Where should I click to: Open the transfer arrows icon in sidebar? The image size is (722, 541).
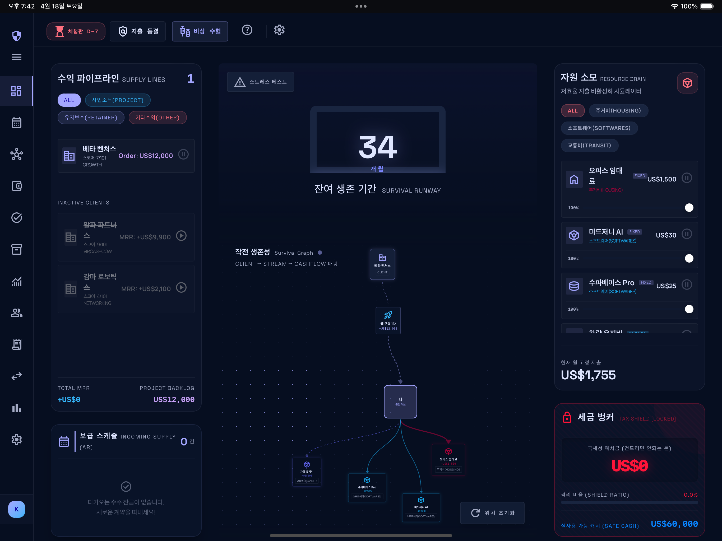(x=17, y=376)
